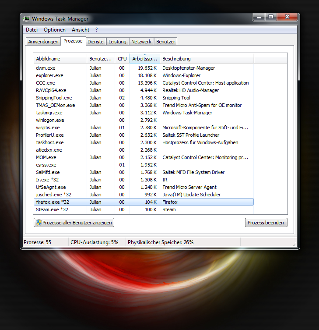Select the ProfilerU.exe process
Image resolution: width=319 pixels, height=330 pixels.
144,135
